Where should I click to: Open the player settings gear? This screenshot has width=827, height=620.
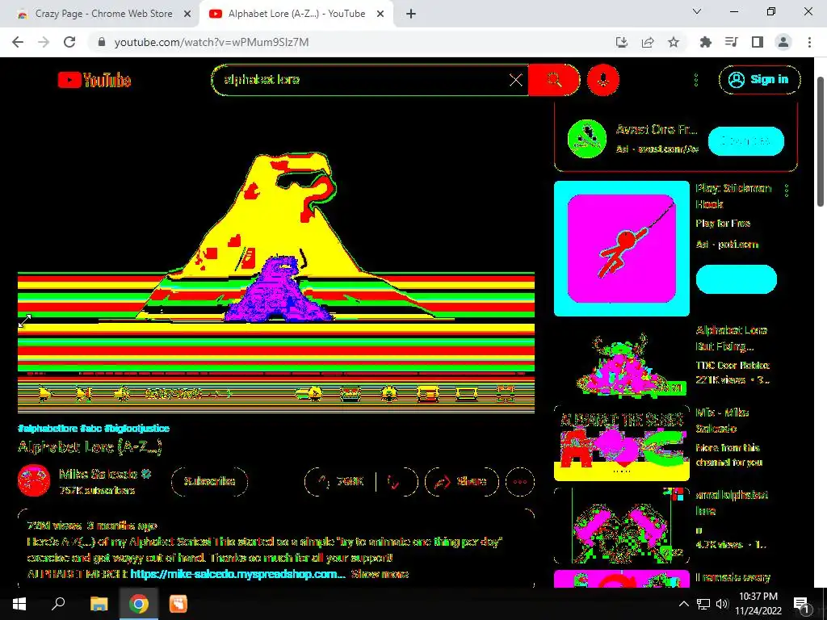pos(389,393)
